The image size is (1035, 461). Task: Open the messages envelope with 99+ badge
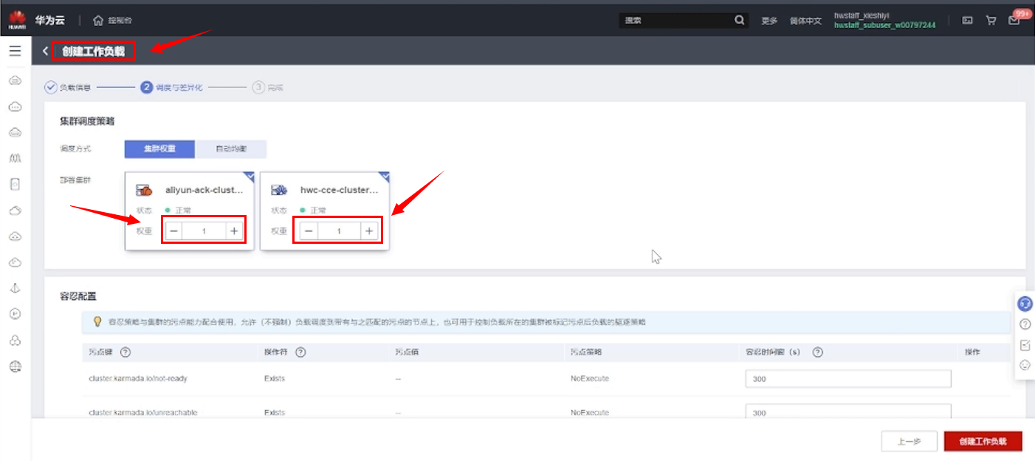point(1014,21)
